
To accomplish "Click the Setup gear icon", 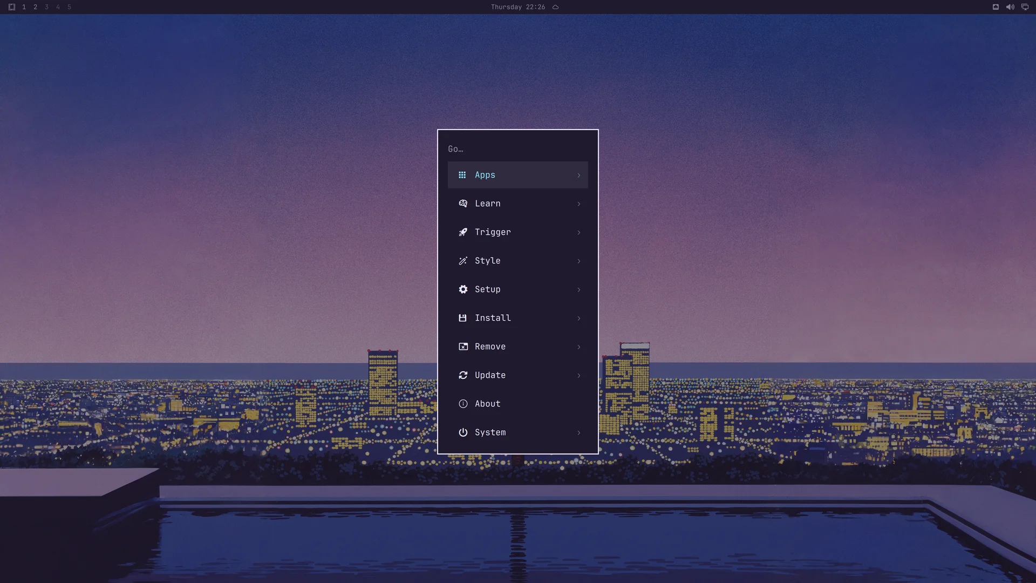I will [x=463, y=289].
